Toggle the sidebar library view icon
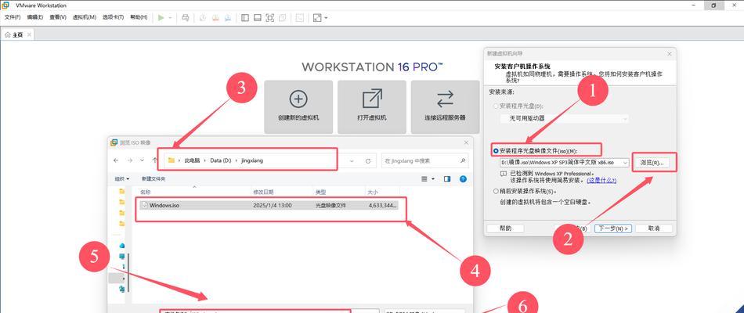This screenshot has height=313, width=744. (245, 17)
